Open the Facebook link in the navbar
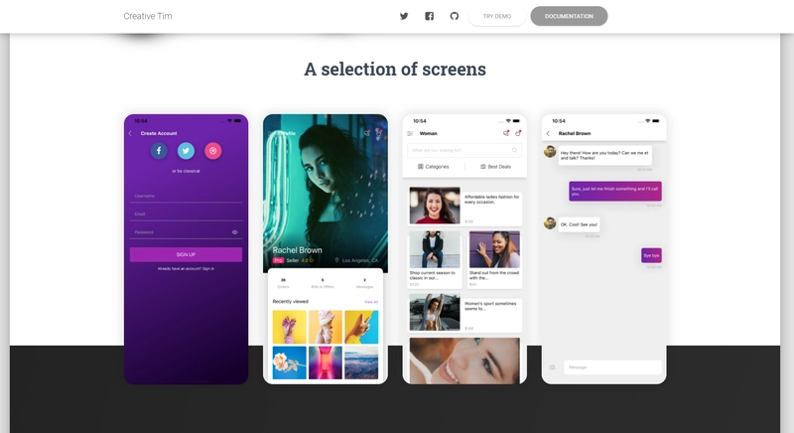This screenshot has height=433, width=794. click(429, 16)
